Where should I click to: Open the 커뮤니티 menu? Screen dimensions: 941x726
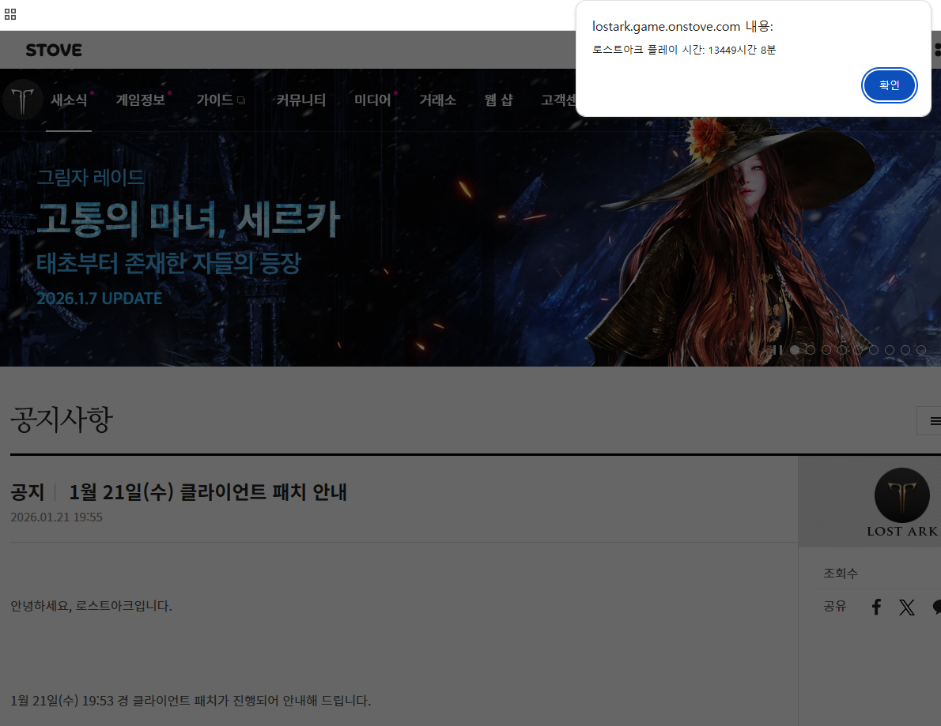[300, 100]
